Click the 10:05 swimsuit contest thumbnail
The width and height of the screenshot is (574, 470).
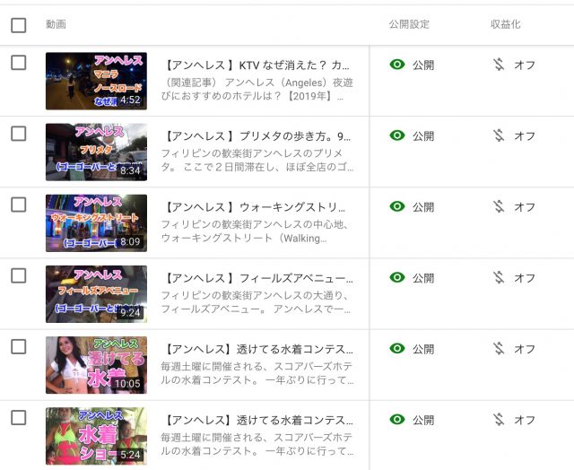coord(96,365)
